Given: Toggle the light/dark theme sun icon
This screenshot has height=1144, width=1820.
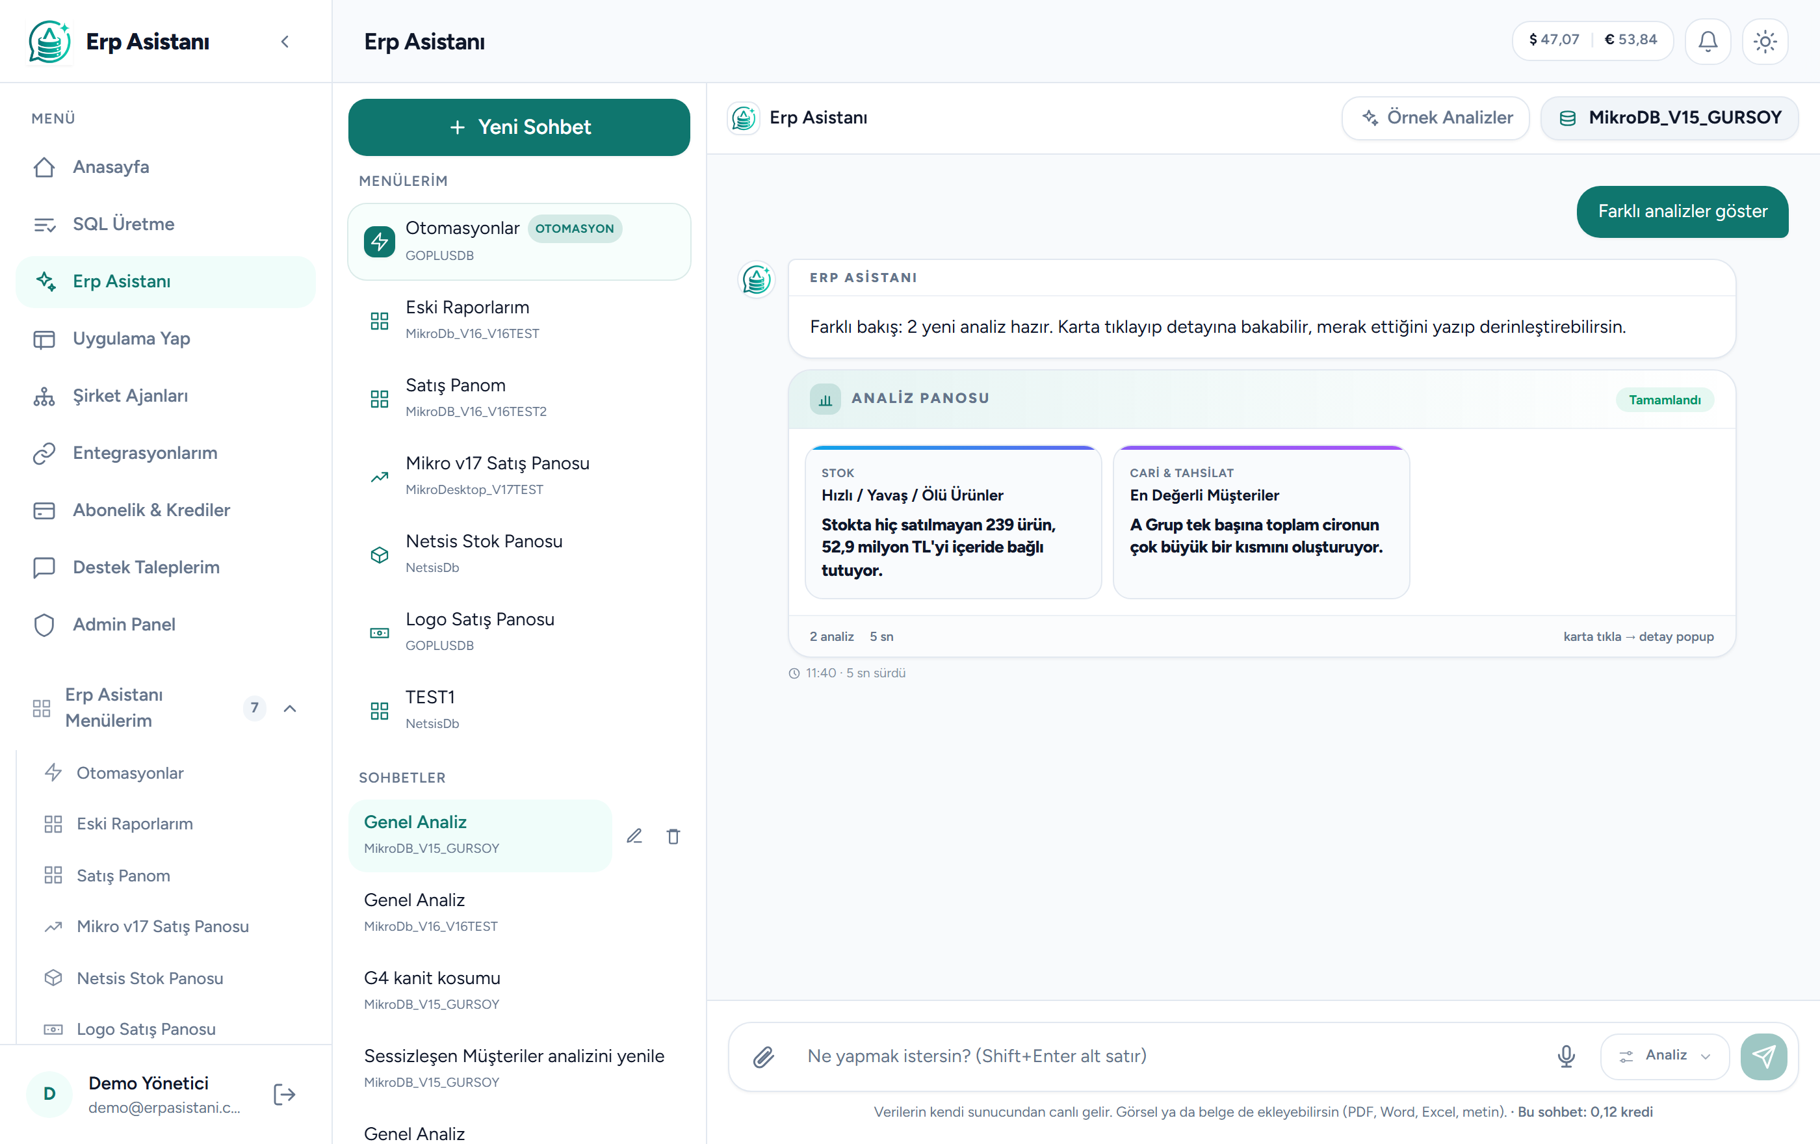Looking at the screenshot, I should point(1765,41).
